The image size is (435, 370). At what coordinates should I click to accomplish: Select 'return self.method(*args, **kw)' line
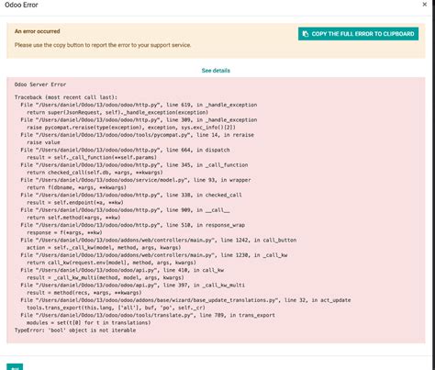tap(73, 218)
